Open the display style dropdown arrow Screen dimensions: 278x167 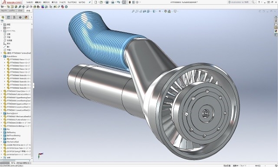(157, 11)
